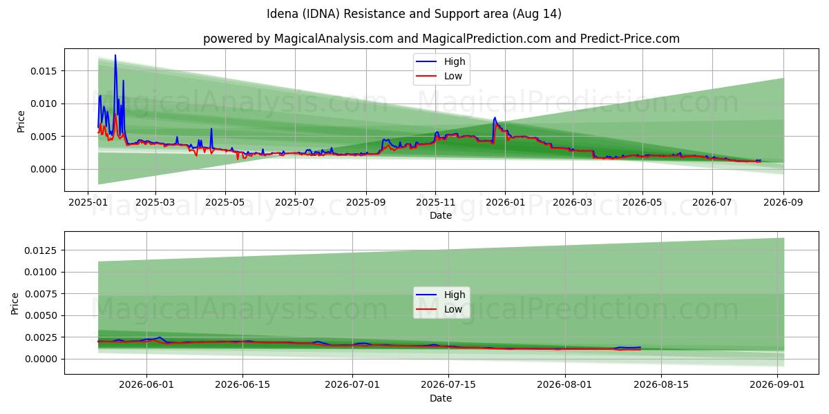Click the top chart x-axis label '2026-09'

point(783,203)
